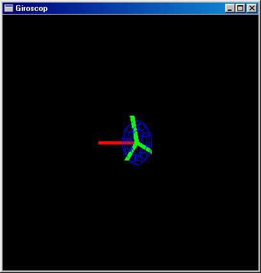Click the blue wireframe mesh between the upper spokes

point(143,132)
